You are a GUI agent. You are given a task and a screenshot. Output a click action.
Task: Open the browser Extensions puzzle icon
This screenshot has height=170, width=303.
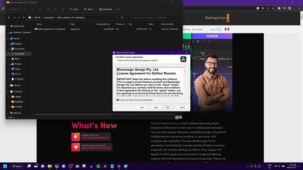coord(279,8)
